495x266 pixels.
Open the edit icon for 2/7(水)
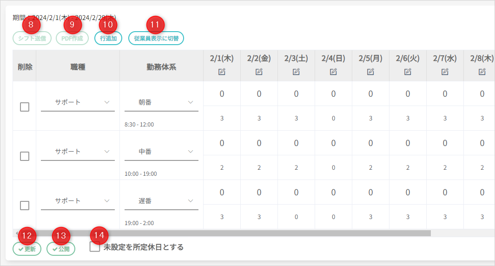click(445, 72)
